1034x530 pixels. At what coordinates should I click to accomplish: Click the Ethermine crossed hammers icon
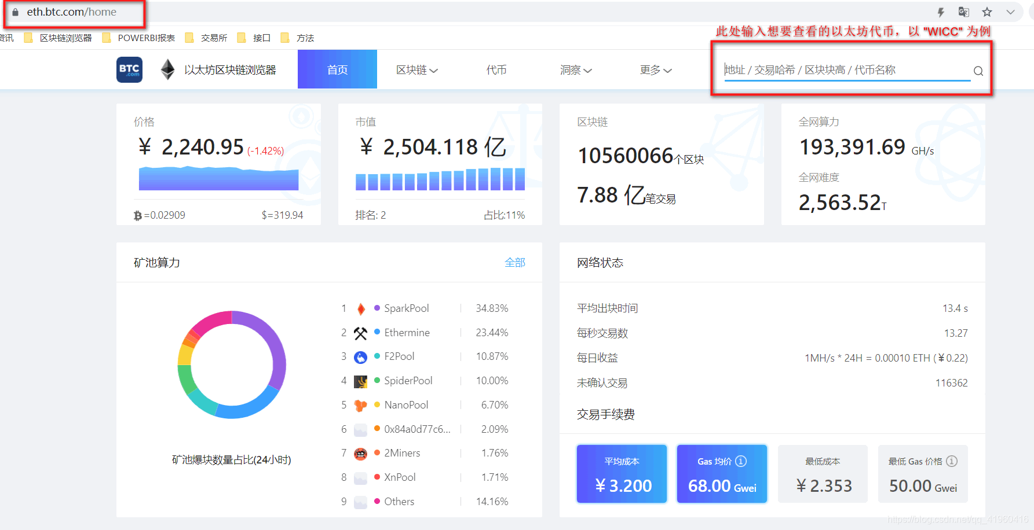coord(361,332)
